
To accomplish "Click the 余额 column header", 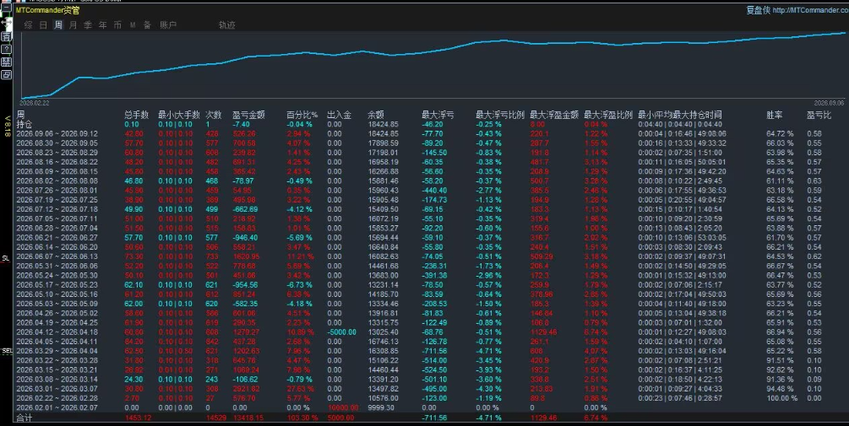I will tap(376, 115).
